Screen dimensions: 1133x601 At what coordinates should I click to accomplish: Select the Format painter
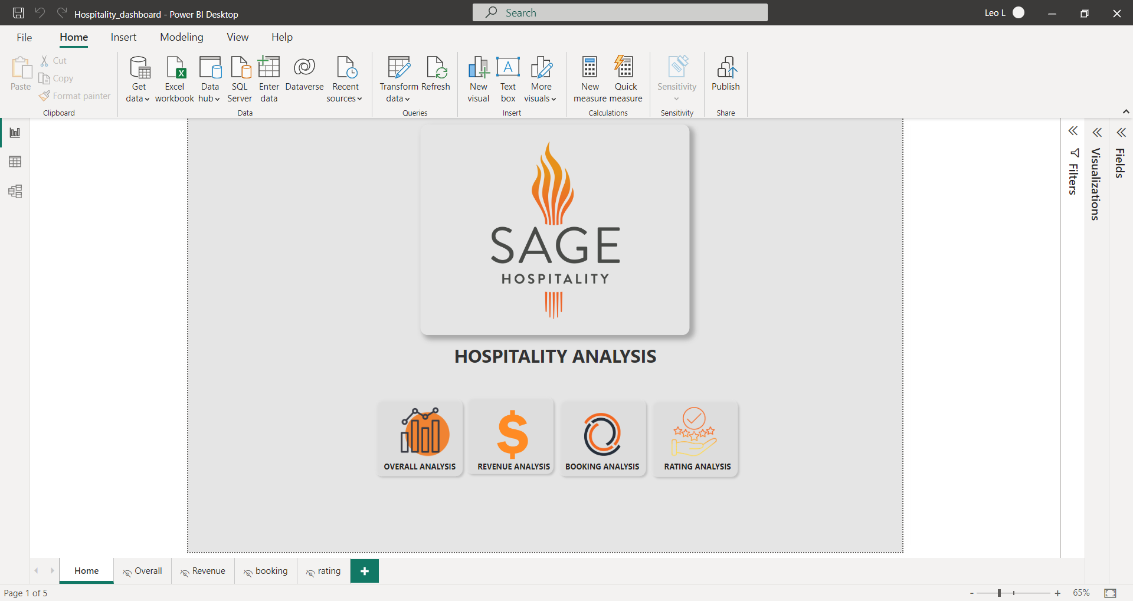75,96
